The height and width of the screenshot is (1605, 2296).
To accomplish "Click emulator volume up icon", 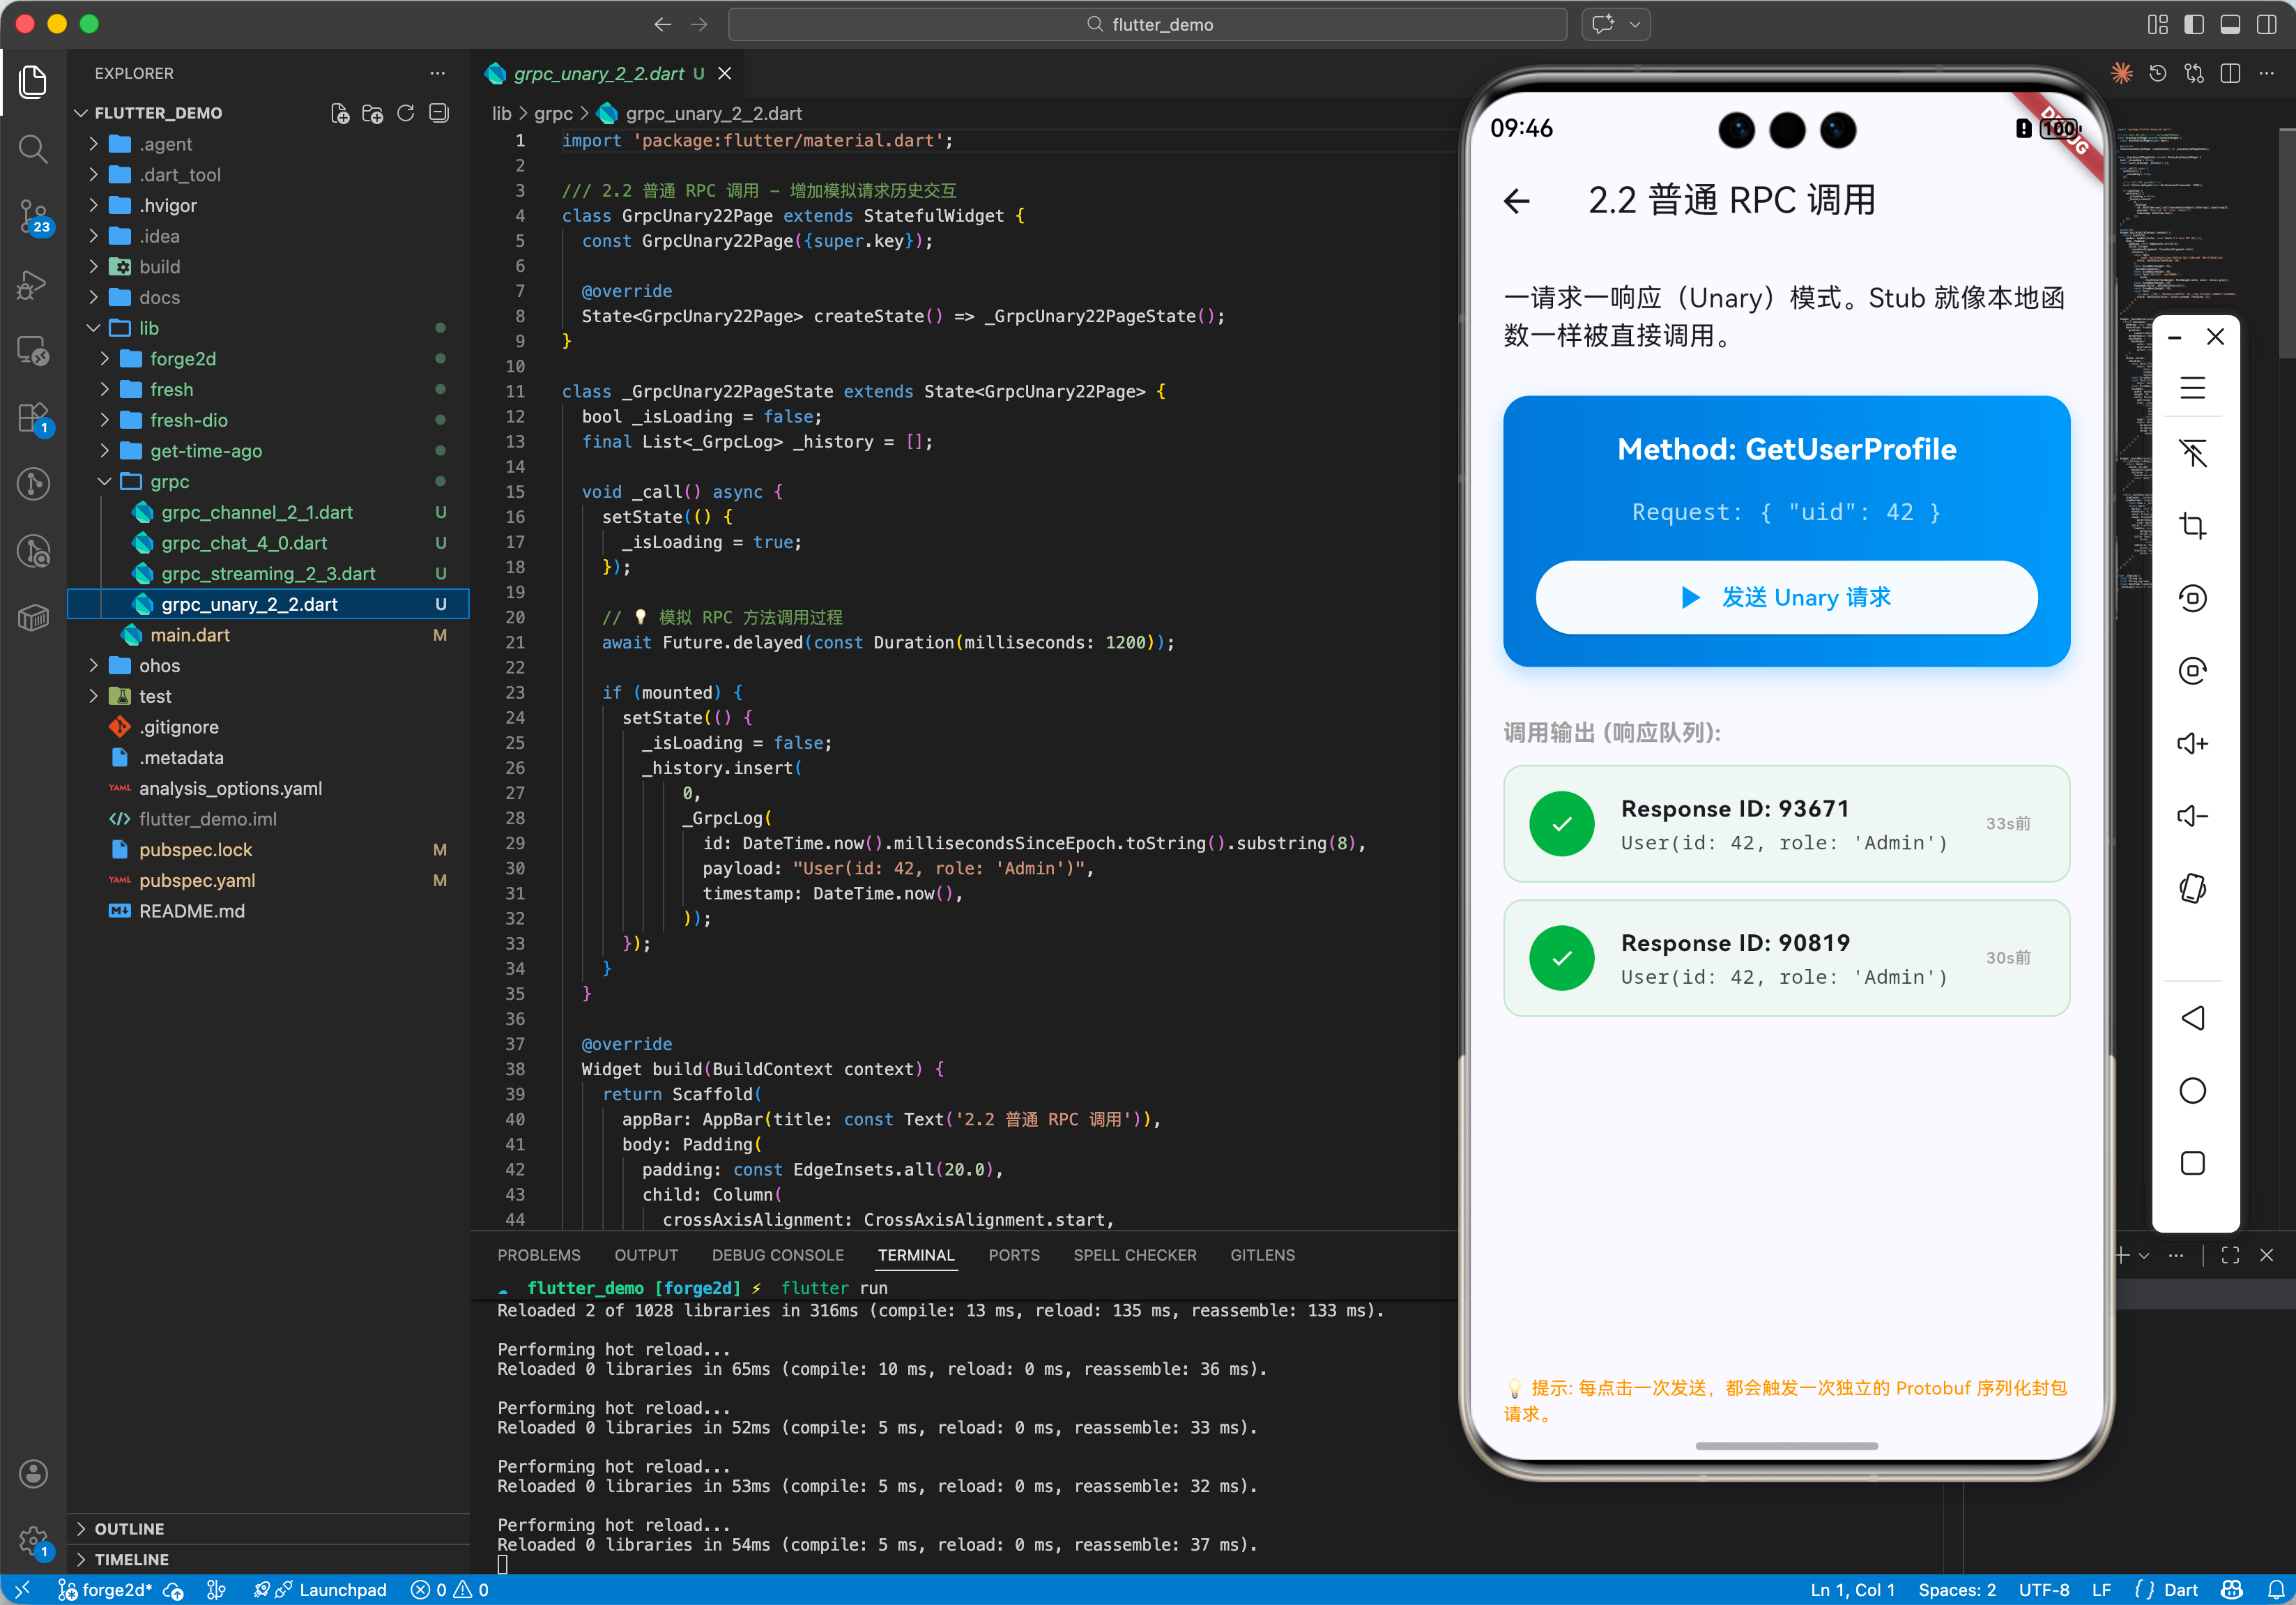I will pos(2192,743).
